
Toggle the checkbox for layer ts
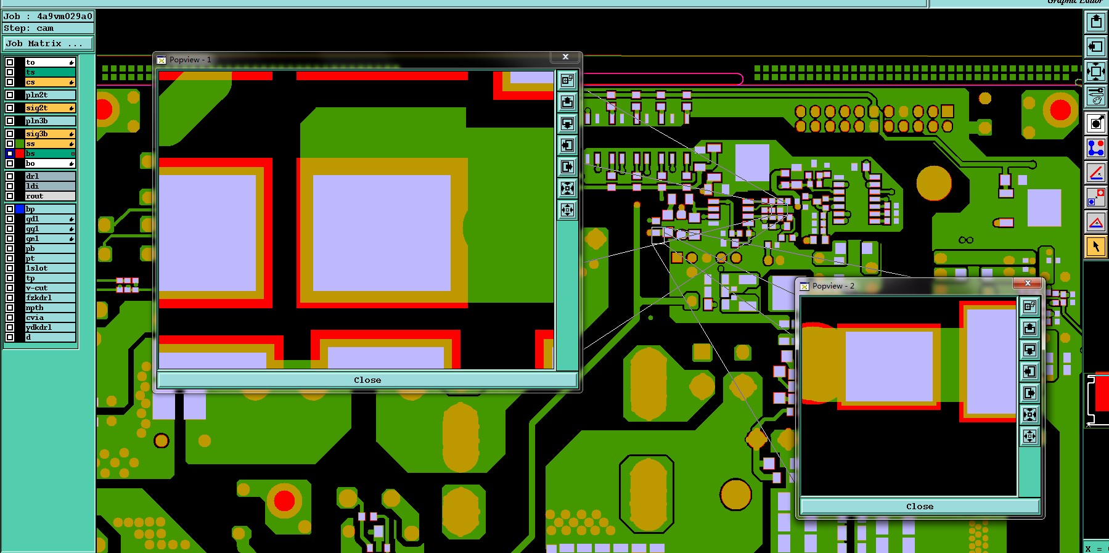tap(10, 72)
